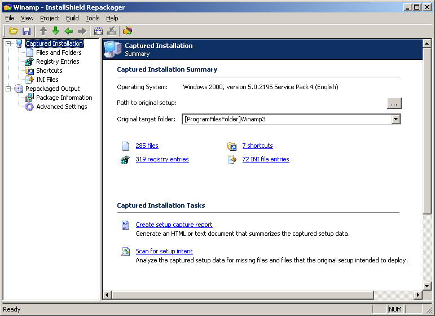Select INI Files in the tree
The height and width of the screenshot is (316, 435).
tap(47, 80)
